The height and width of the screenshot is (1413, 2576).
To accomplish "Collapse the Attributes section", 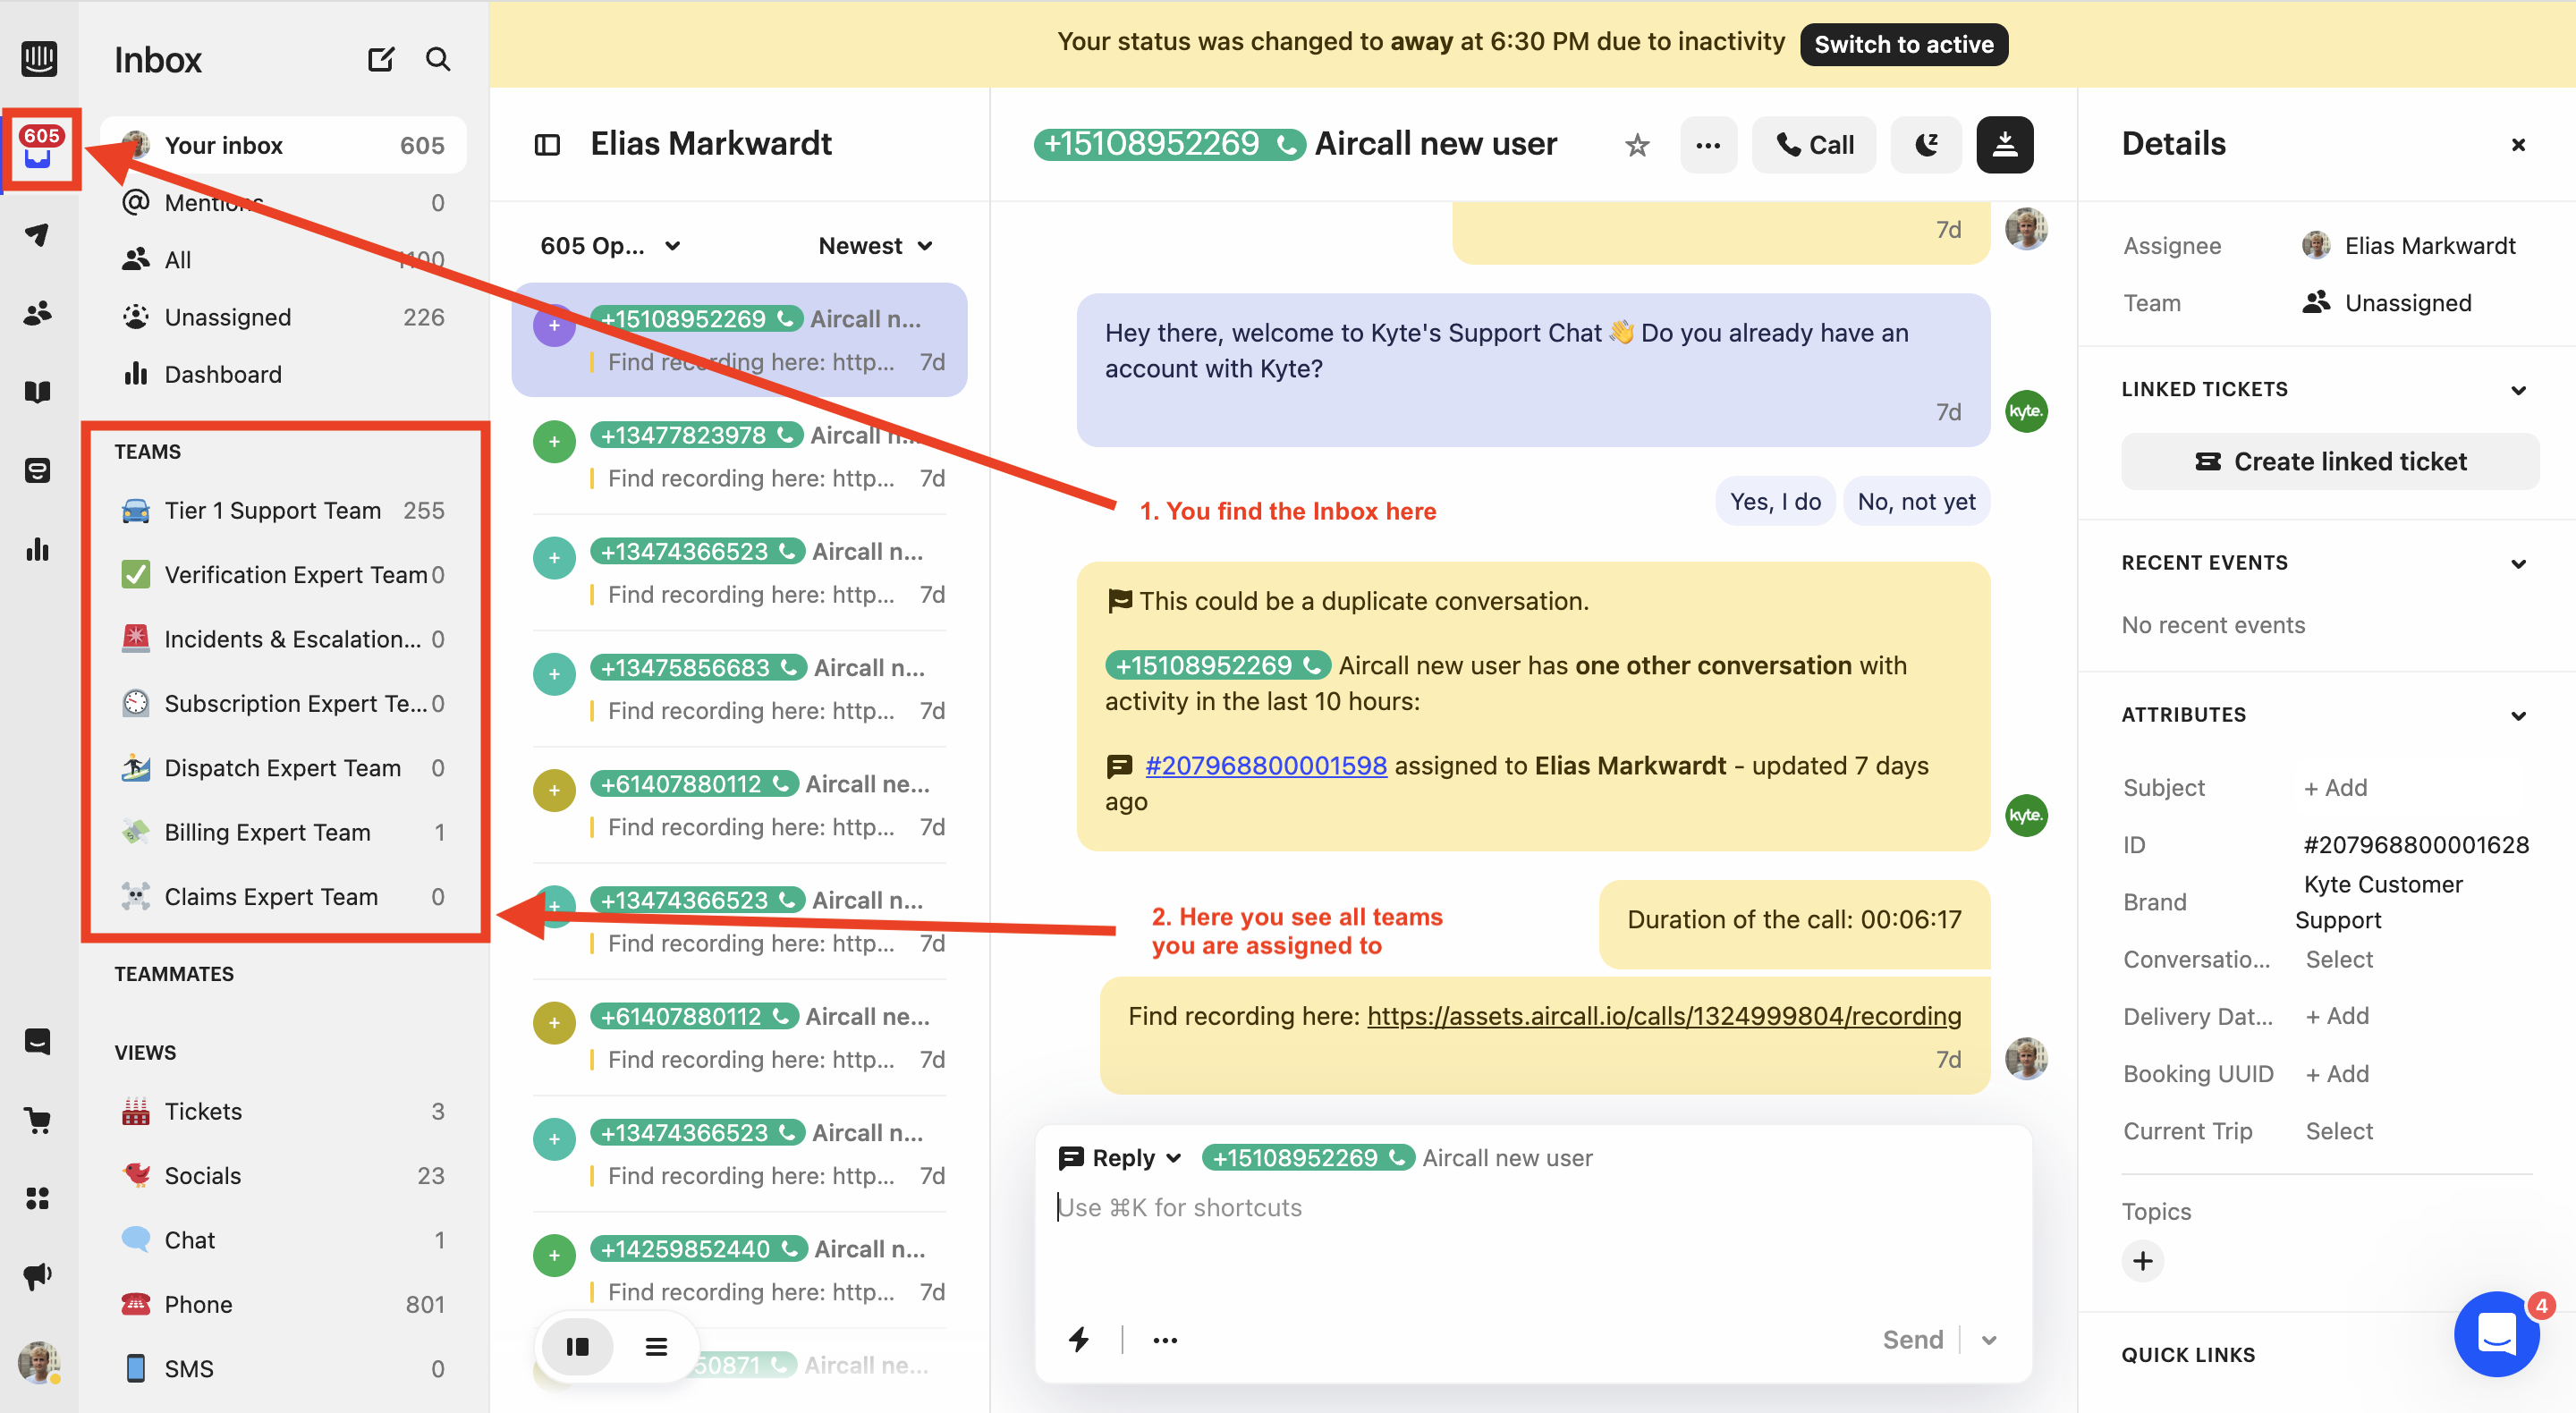I will point(2518,716).
